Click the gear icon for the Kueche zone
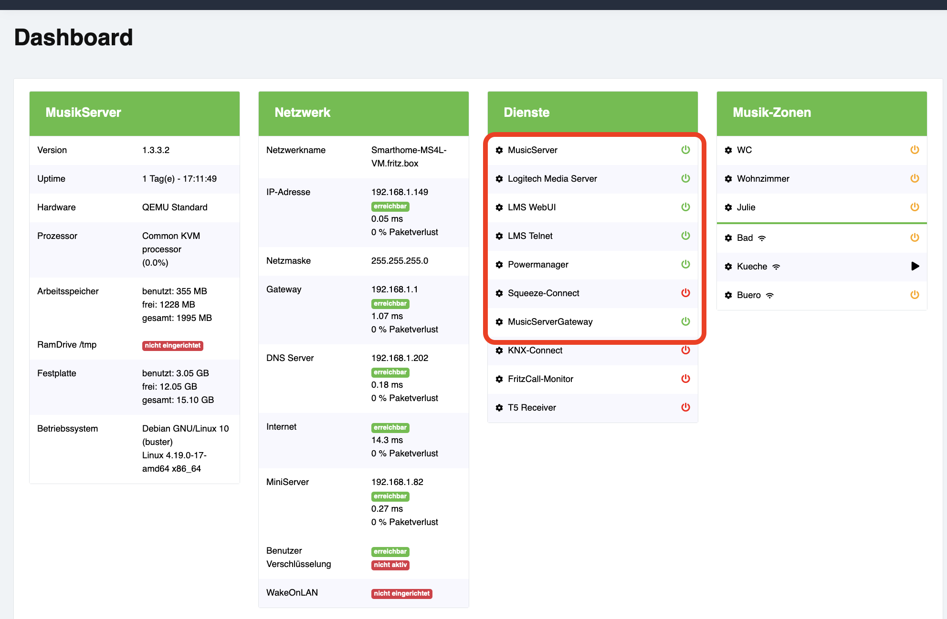Viewport: 947px width, 619px height. point(728,267)
